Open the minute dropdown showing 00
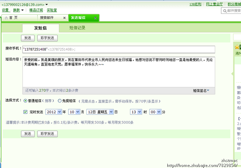The image size is (241, 168). 155,112
